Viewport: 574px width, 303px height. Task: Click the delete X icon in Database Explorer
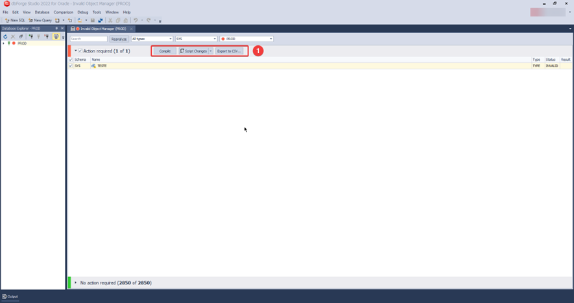coord(13,36)
